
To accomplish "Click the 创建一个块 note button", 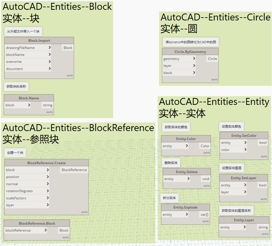I will pos(15,152).
